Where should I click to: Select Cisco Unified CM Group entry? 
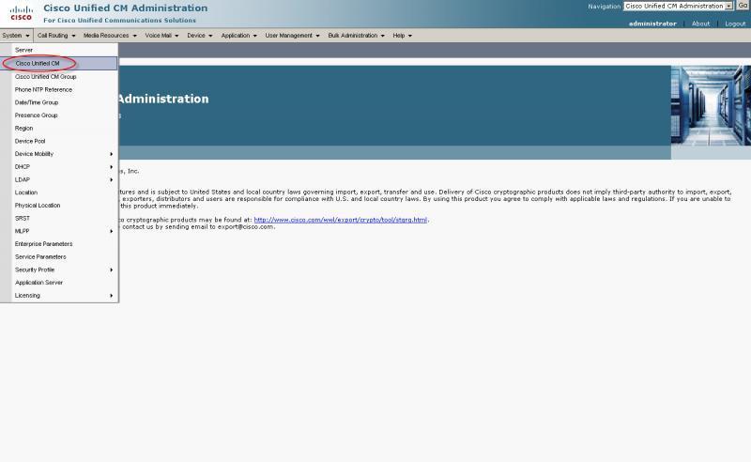coord(59,77)
